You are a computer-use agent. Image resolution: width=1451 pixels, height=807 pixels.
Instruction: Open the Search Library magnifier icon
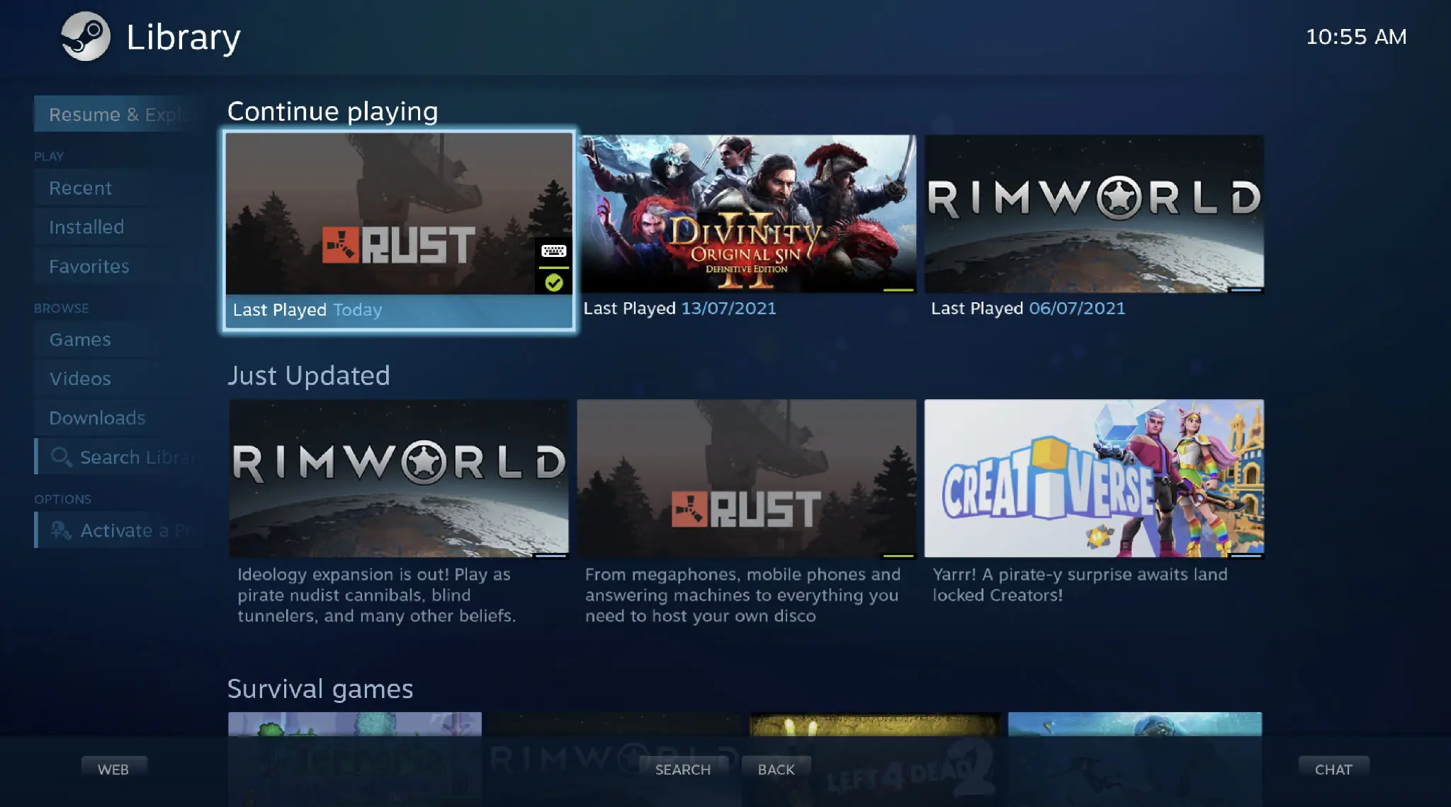[x=62, y=457]
